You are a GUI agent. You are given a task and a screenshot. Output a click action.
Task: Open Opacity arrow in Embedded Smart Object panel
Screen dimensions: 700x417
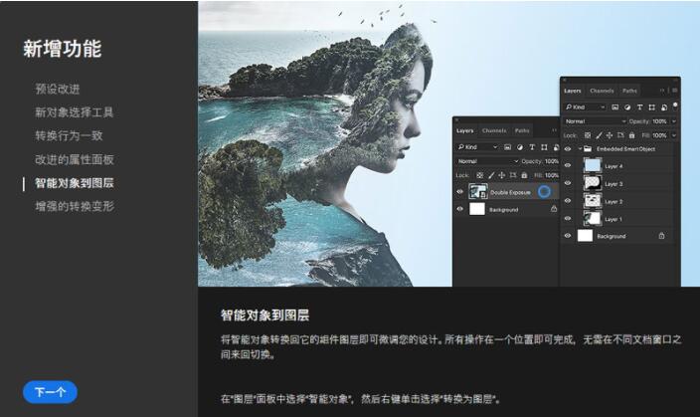coord(674,121)
